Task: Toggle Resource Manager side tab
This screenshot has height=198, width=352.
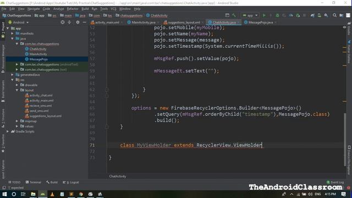Action: (3, 59)
